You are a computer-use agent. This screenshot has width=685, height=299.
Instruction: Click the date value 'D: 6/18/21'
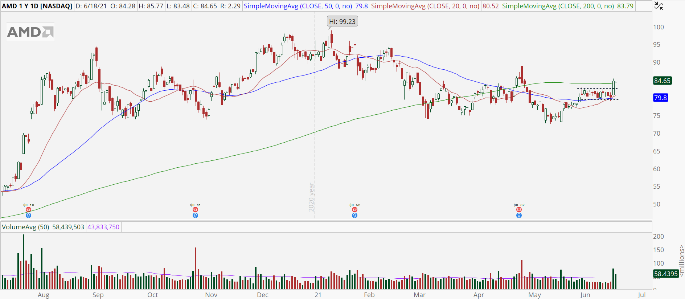[x=92, y=6]
